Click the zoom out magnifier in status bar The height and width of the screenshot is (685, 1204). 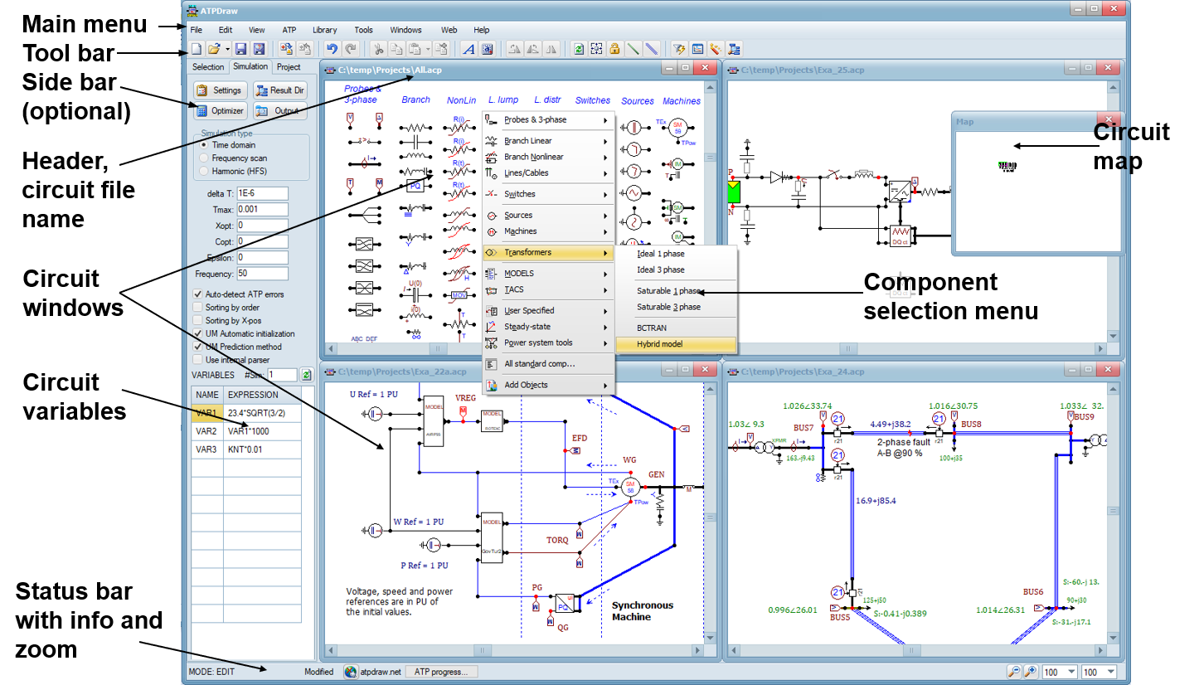(x=1015, y=672)
